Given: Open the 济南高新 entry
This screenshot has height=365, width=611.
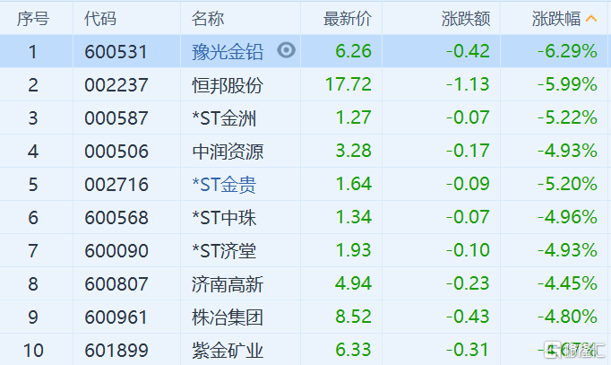Looking at the screenshot, I should pyautogui.click(x=228, y=284).
